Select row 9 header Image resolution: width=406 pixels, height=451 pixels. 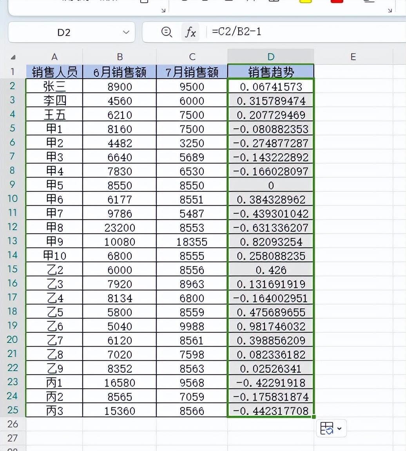point(13,184)
